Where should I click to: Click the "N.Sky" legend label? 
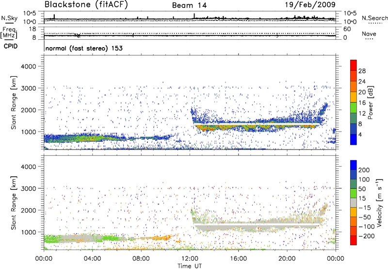(x=9, y=18)
